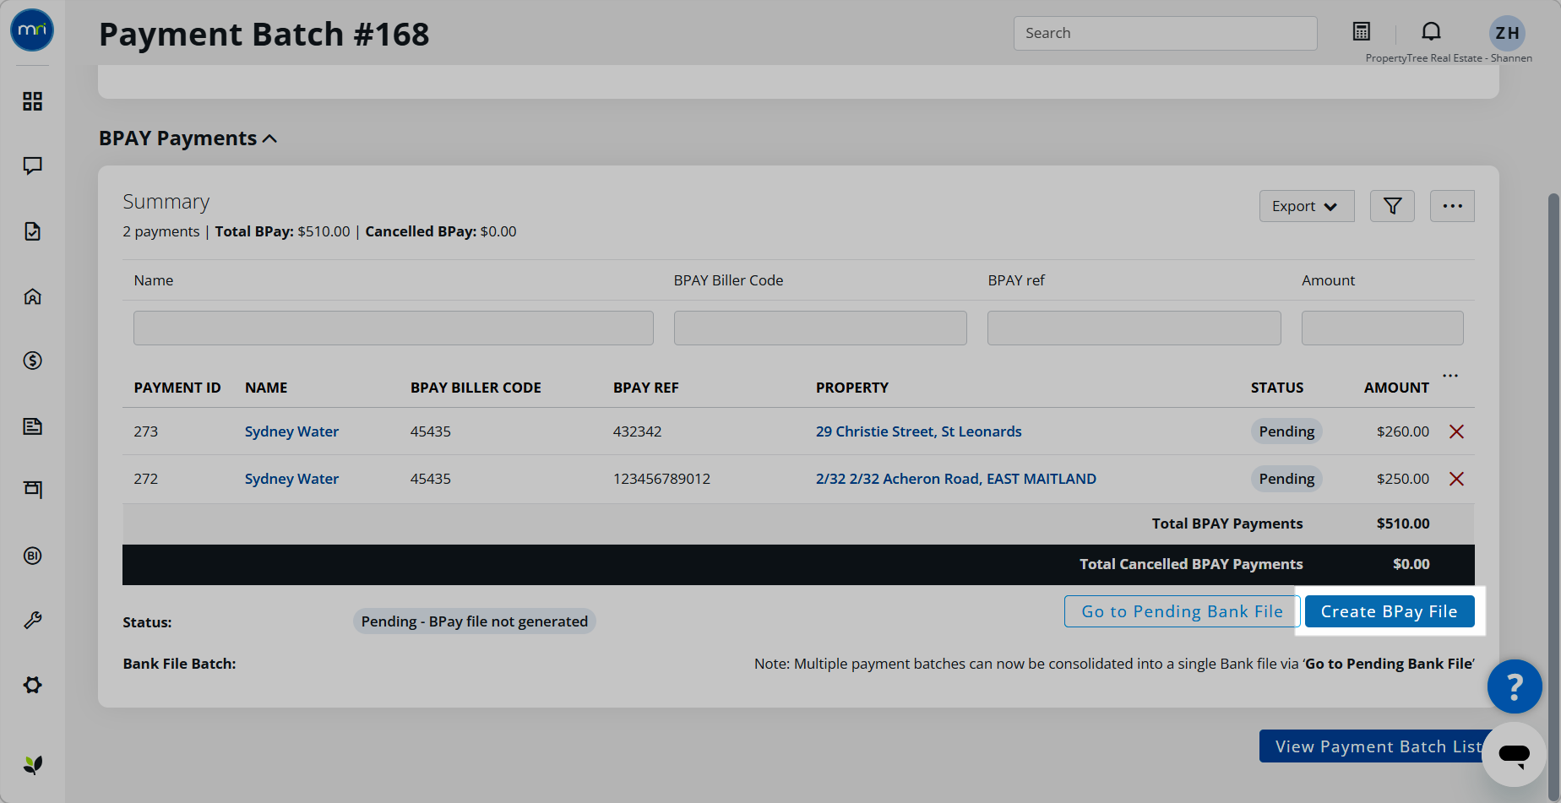Open 29 Christie Street, St Leonards property
The image size is (1561, 803).
pyautogui.click(x=918, y=431)
